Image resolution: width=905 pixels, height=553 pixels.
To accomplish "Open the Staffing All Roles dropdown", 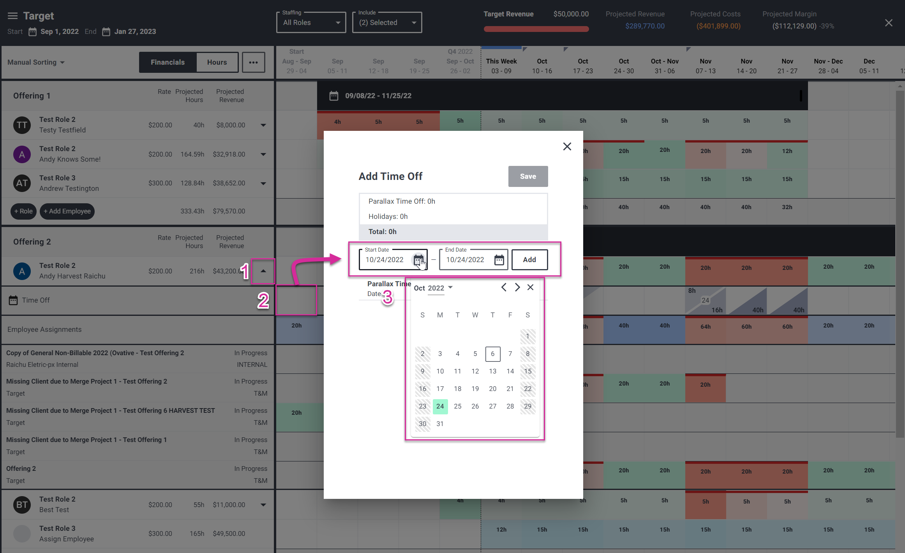I will (311, 23).
